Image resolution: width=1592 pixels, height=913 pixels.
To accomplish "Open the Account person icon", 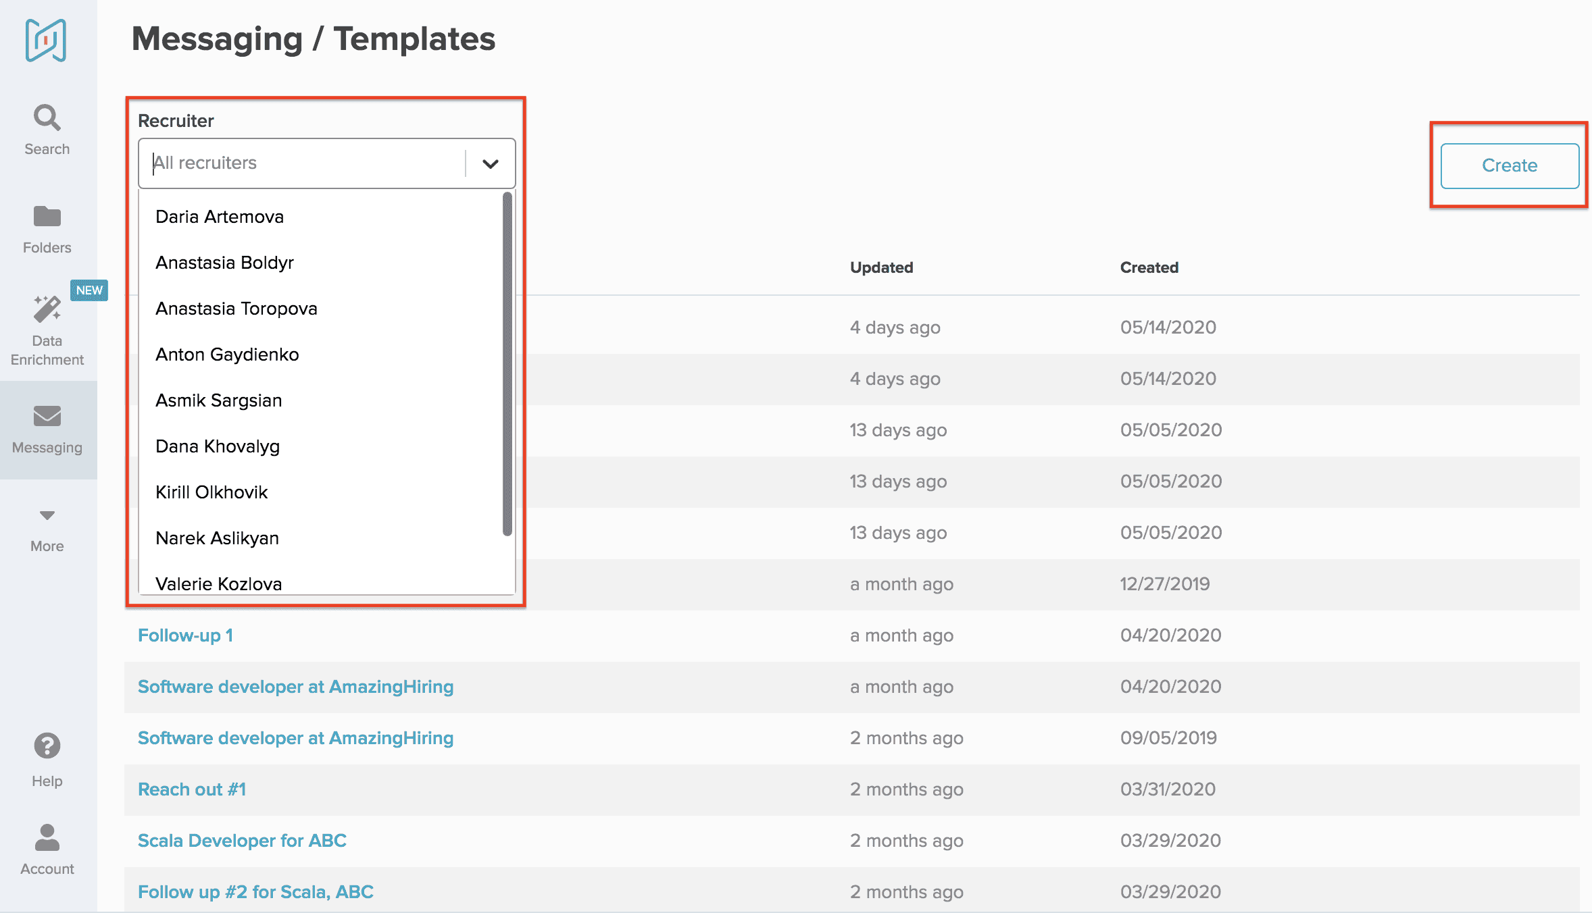I will click(x=47, y=838).
